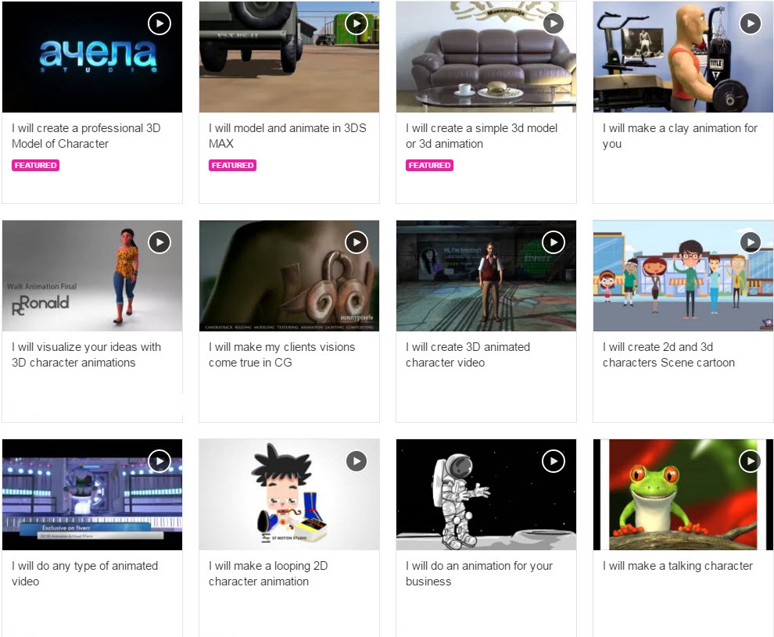Play the clay animation bodybuilder video

click(751, 23)
